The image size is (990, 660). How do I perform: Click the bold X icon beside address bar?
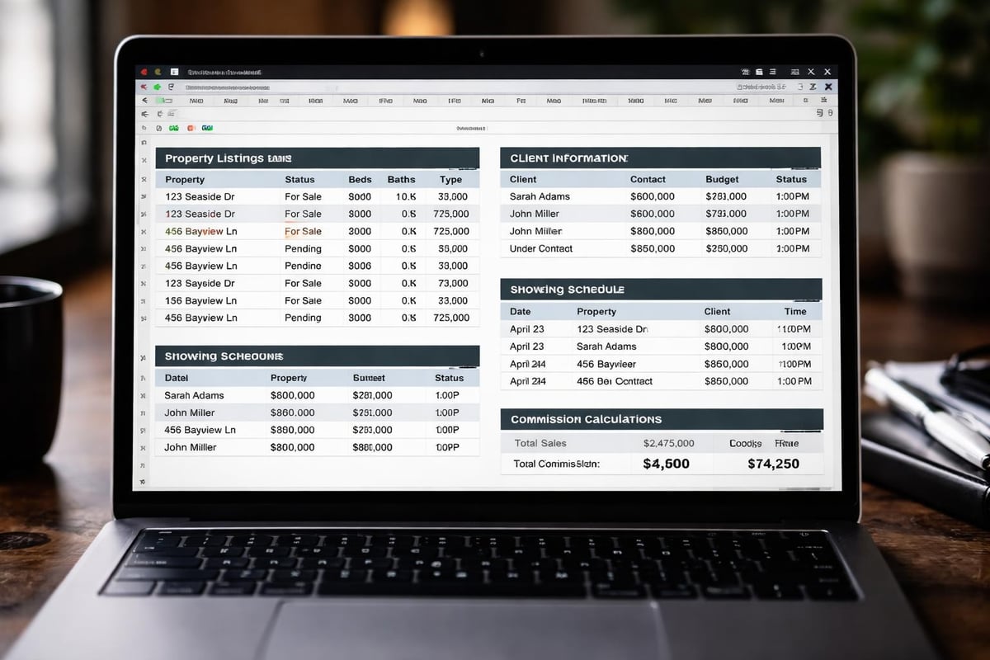[829, 87]
